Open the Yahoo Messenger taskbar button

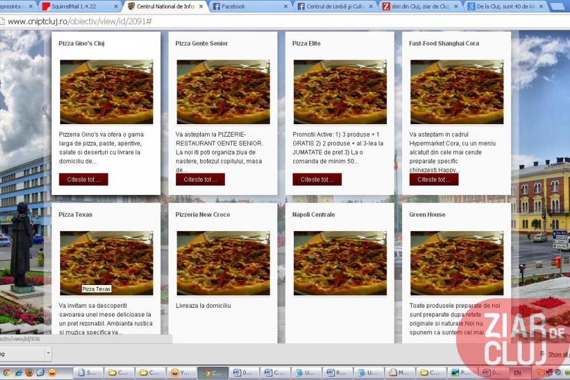(x=181, y=373)
